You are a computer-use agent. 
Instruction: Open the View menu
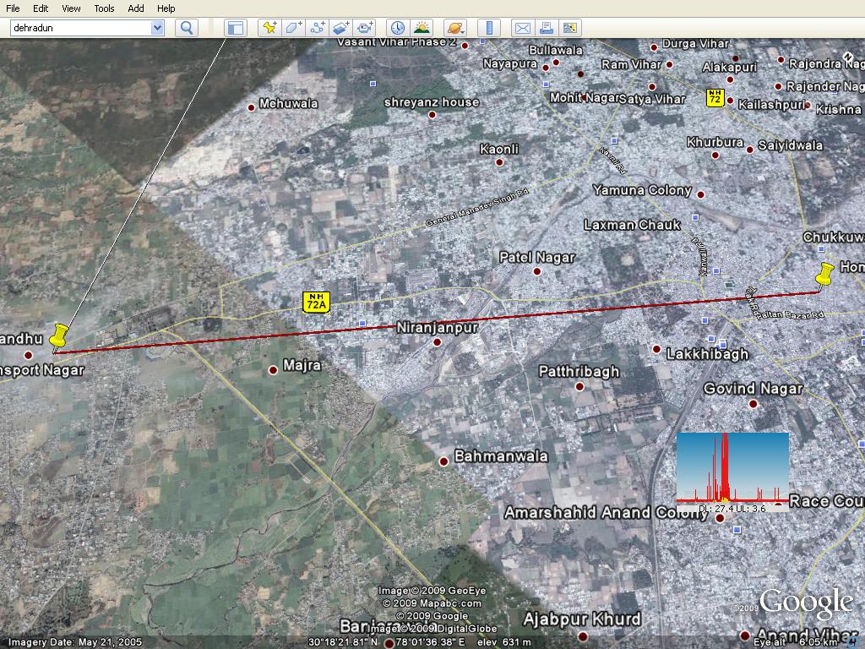(x=71, y=8)
